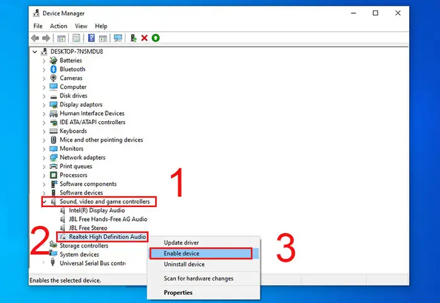Click the Properties toolbar icon
The image size is (440, 303).
pos(76,38)
